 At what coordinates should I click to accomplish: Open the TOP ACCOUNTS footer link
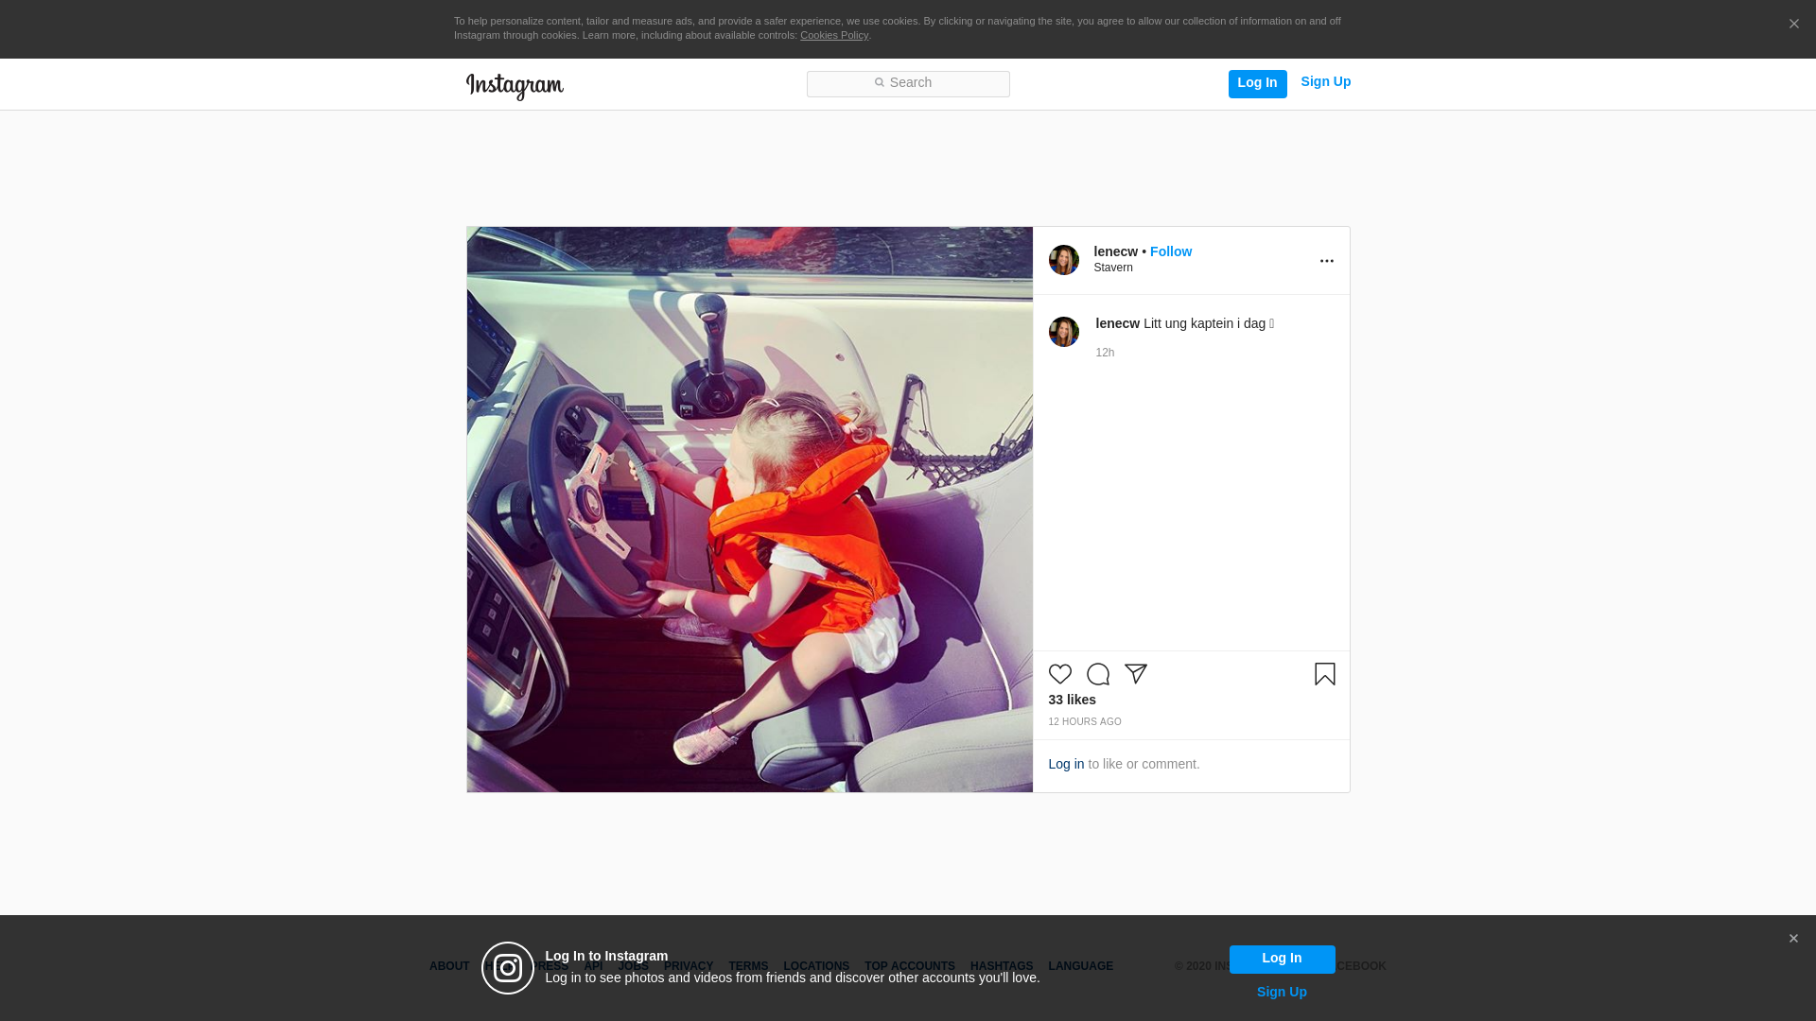(910, 966)
